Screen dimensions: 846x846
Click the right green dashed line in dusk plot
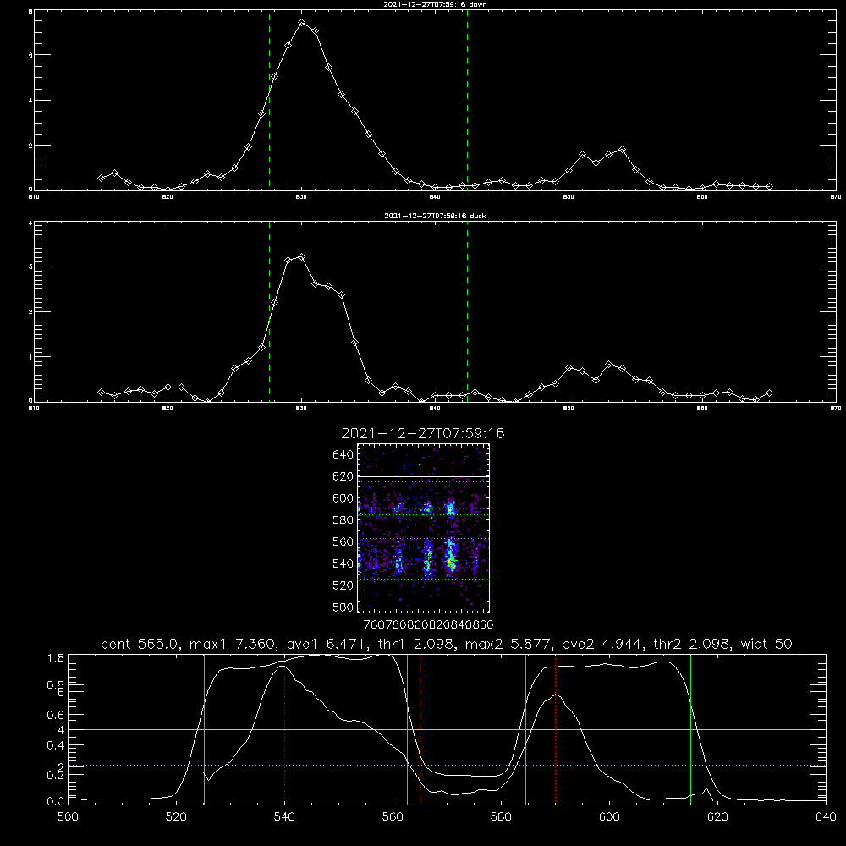coord(467,311)
